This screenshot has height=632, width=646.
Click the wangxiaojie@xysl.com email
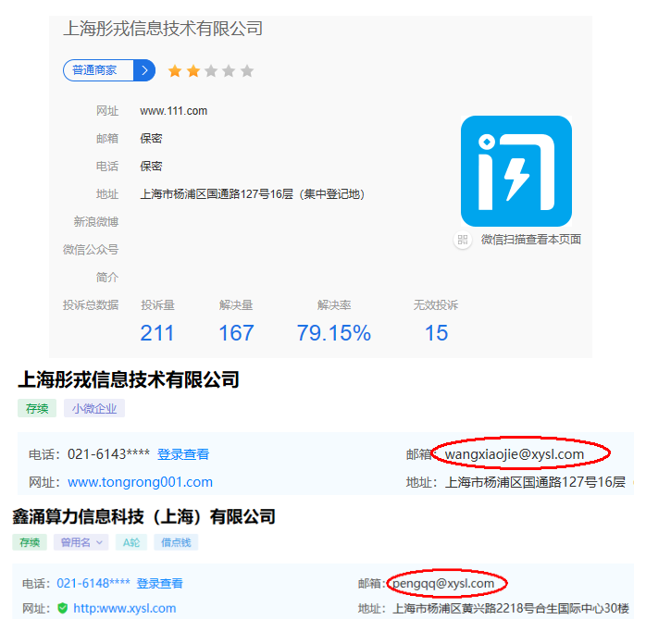point(515,454)
